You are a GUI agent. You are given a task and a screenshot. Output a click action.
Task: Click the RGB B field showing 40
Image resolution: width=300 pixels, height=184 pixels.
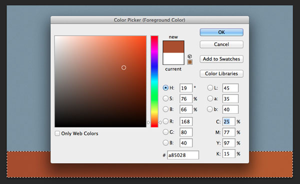pos(186,143)
